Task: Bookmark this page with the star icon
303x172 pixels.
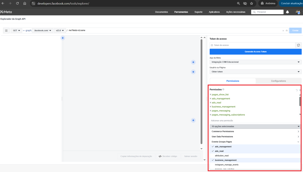Action: 251,3
